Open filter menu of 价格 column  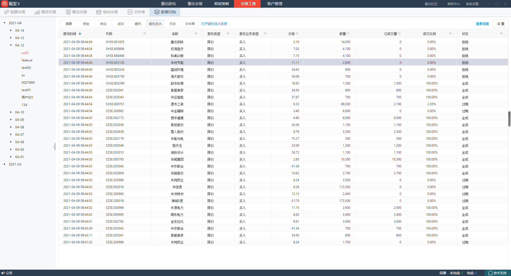(297, 33)
